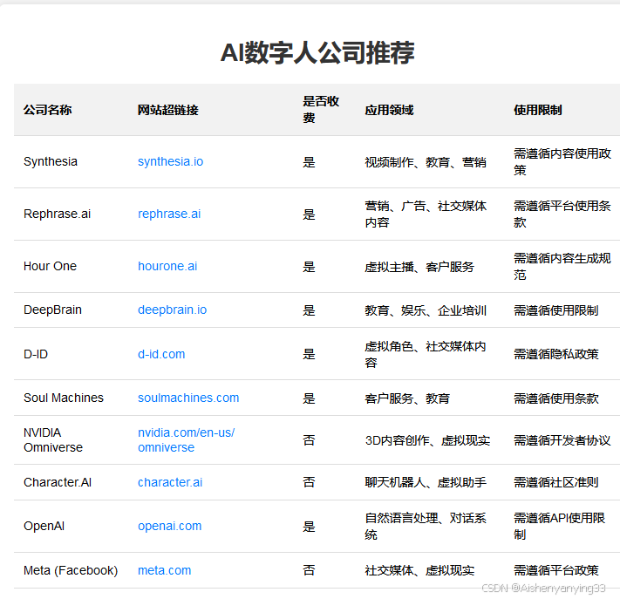
Task: Click the 是 fee cell in Synthesia row
Action: coord(309,162)
